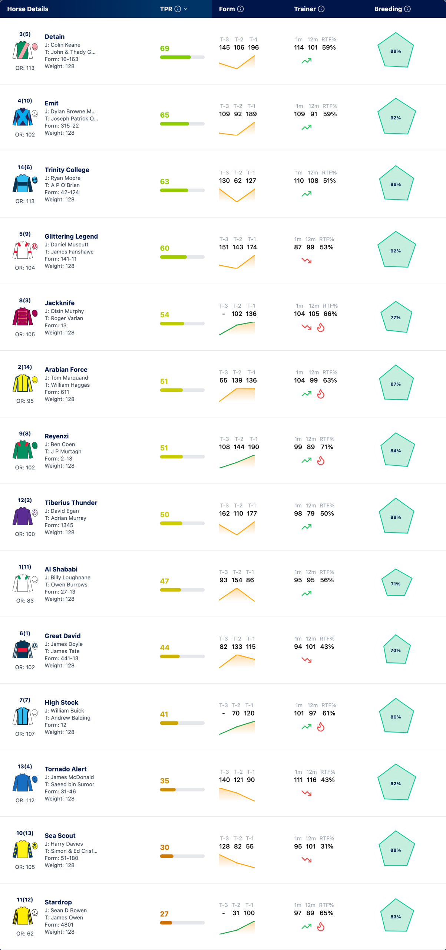Click Emit's TPR 65 progress bar
The height and width of the screenshot is (950, 446).
(182, 124)
